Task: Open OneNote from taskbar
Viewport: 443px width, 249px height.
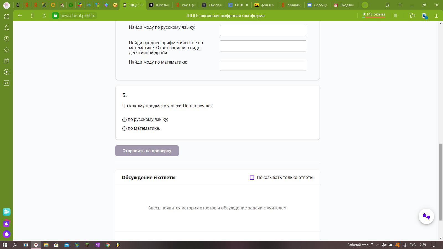Action: [97, 245]
